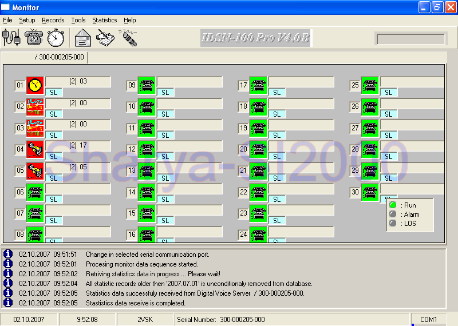This screenshot has width=458, height=326.
Task: Click the empty field beside the IDSN-100 logo
Action: (x=410, y=39)
